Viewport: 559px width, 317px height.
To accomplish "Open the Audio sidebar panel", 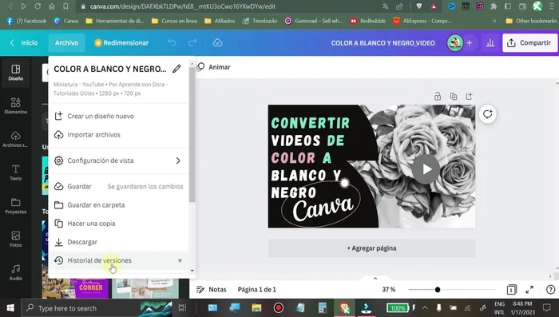I will (16, 272).
